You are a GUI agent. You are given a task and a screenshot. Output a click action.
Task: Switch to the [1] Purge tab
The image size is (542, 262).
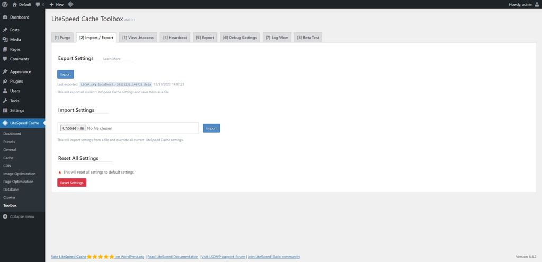pos(62,38)
